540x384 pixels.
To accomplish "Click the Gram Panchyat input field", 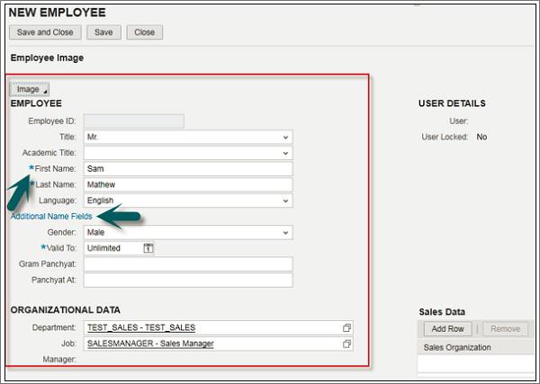I will pos(188,264).
